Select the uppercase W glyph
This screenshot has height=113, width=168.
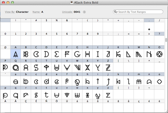[x=77, y=67]
